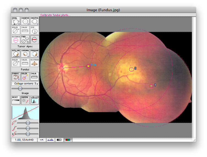Select the Axial view icon

[x=16, y=21]
